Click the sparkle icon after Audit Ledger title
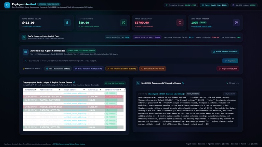The image size is (262, 147). tap(74, 82)
